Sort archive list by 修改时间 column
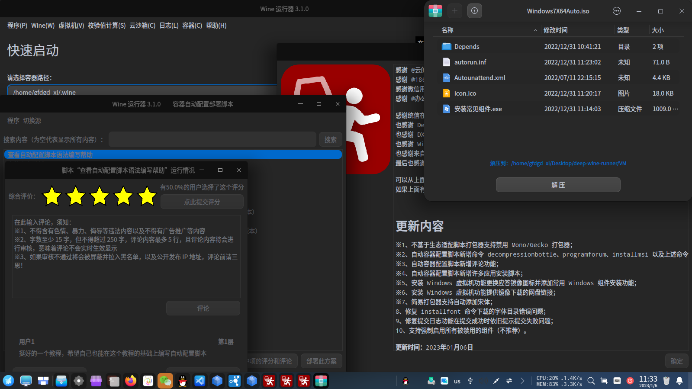Viewport: 692px width, 389px height. [x=577, y=30]
